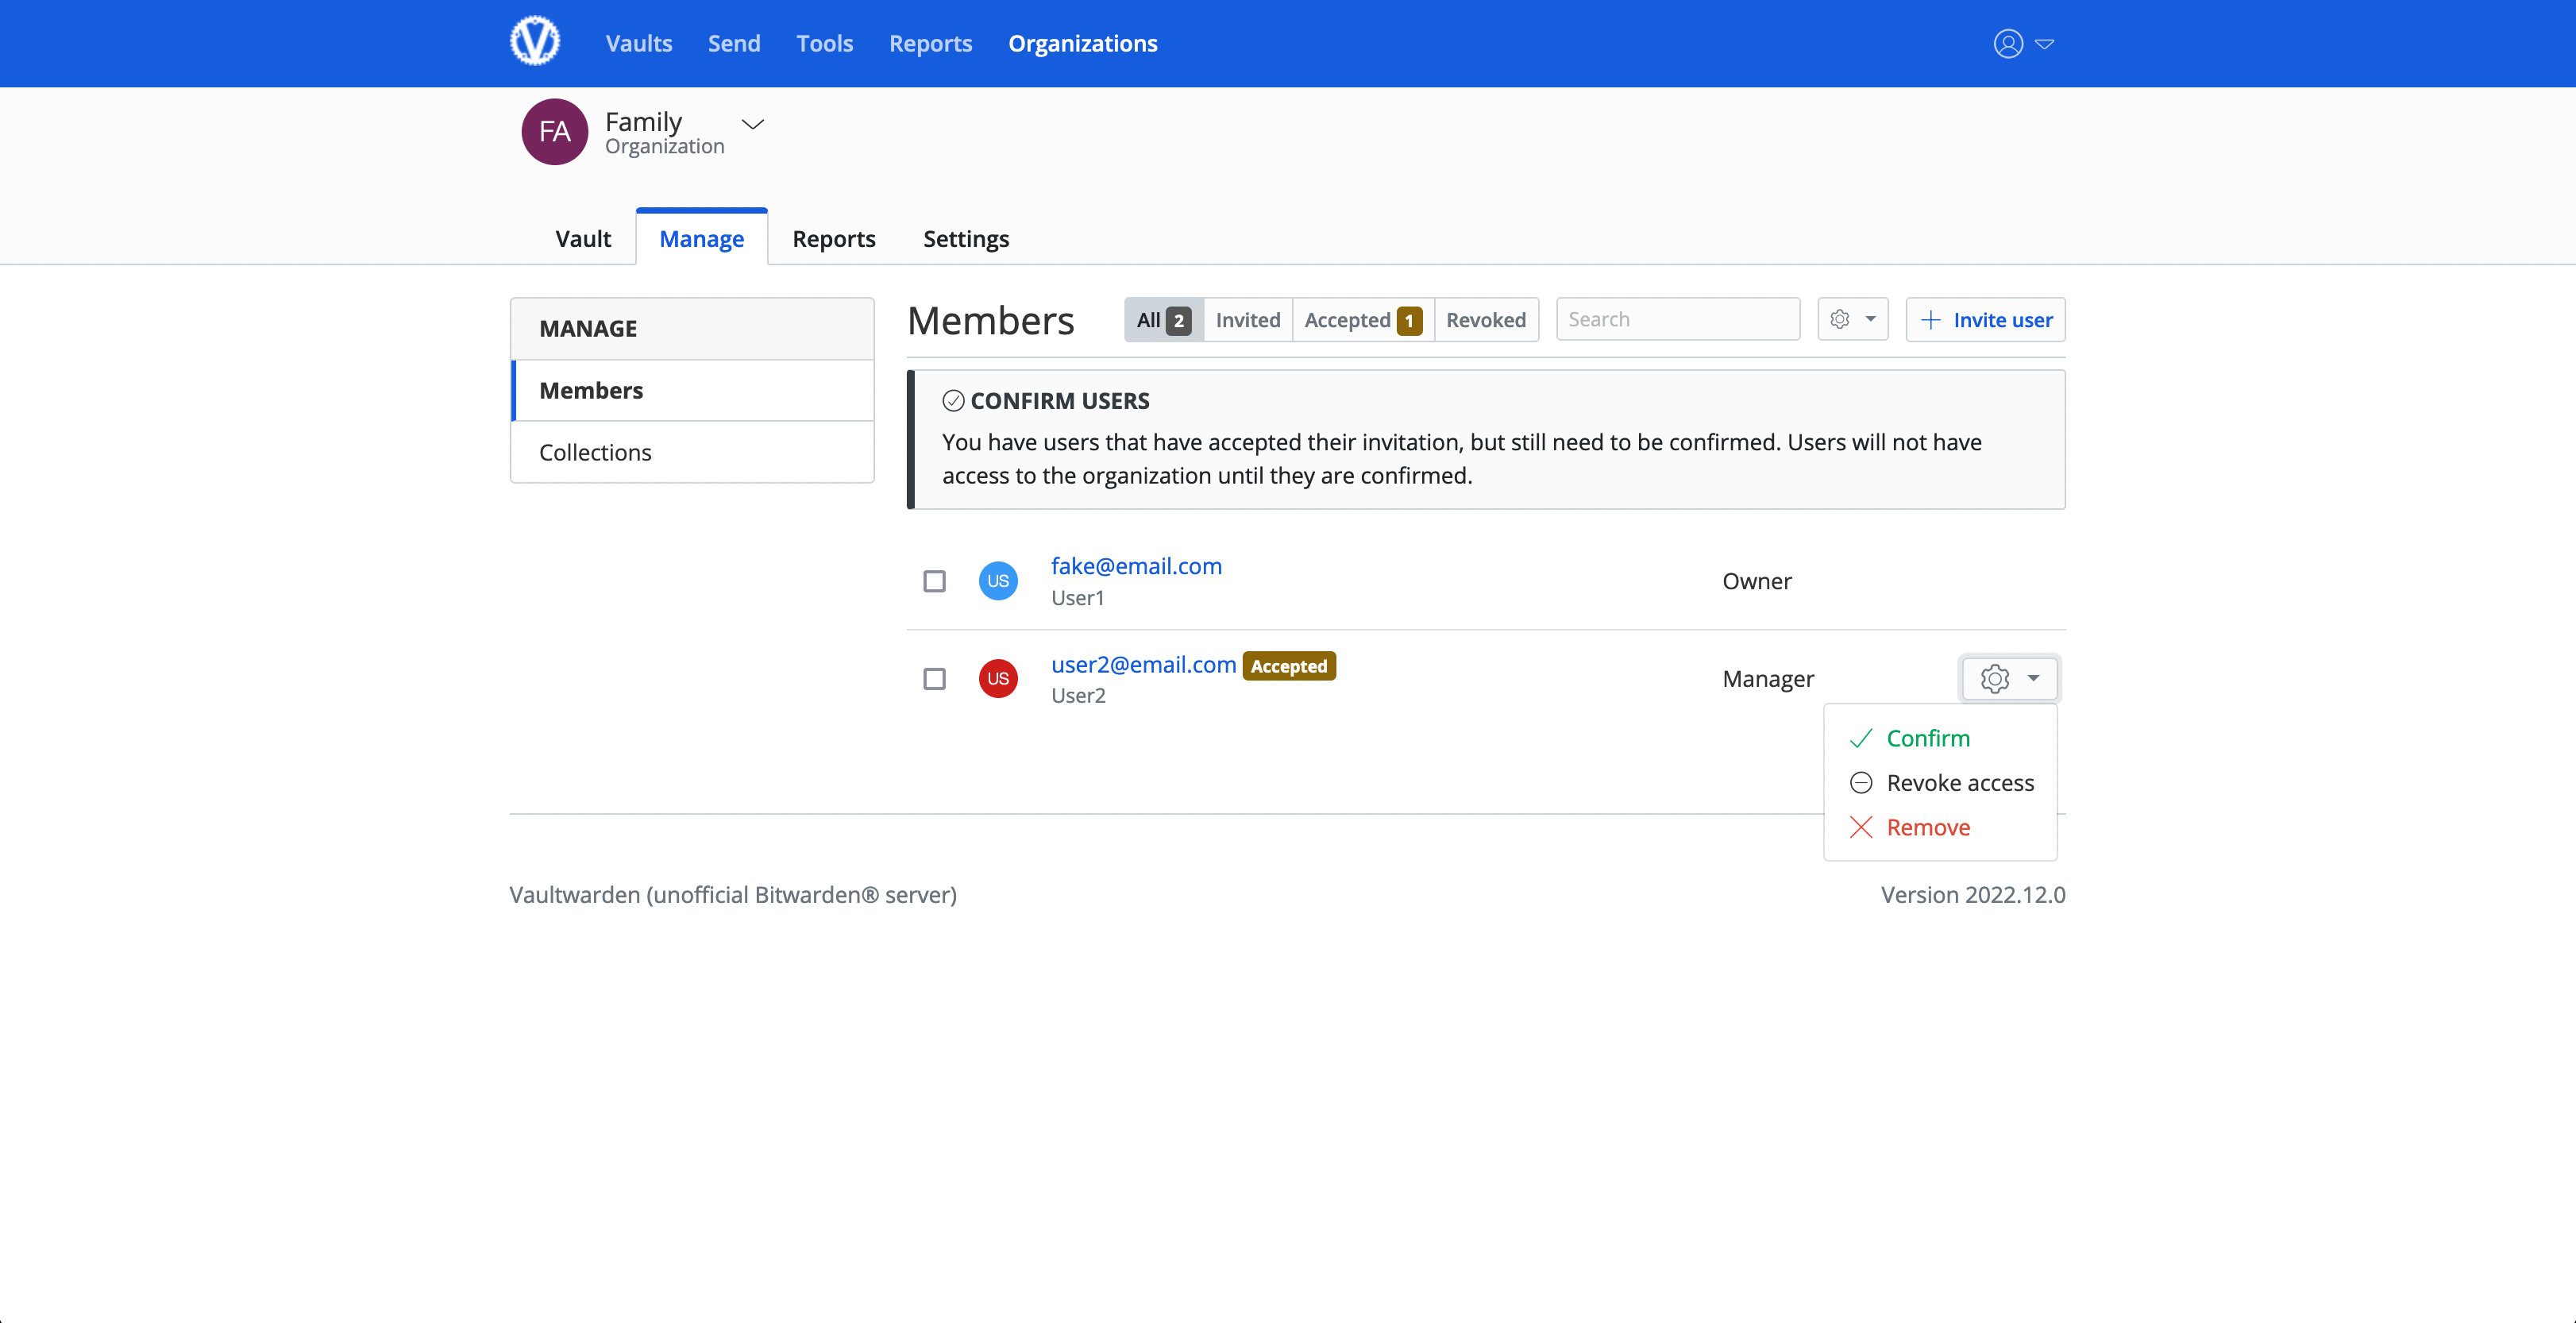Image resolution: width=2576 pixels, height=1323 pixels.
Task: Open the user2@email.com member link
Action: click(1143, 664)
